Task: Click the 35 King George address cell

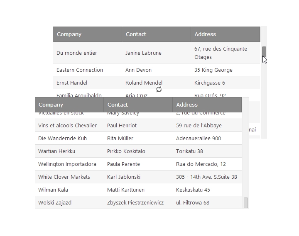Action: coord(225,70)
